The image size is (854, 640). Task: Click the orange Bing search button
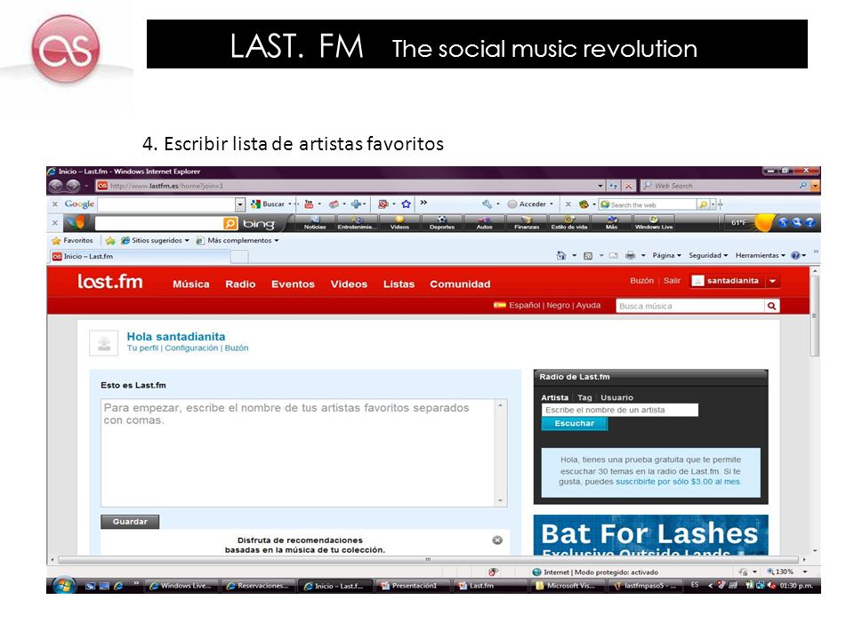tap(230, 223)
